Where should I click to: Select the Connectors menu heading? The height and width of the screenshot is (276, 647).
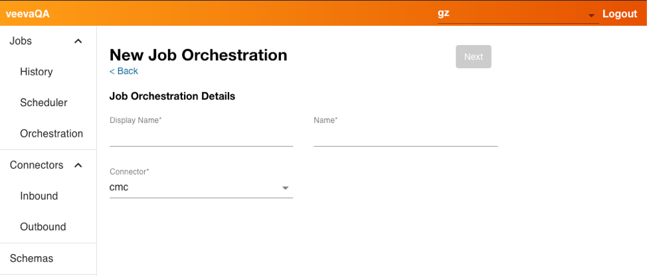[x=37, y=165]
